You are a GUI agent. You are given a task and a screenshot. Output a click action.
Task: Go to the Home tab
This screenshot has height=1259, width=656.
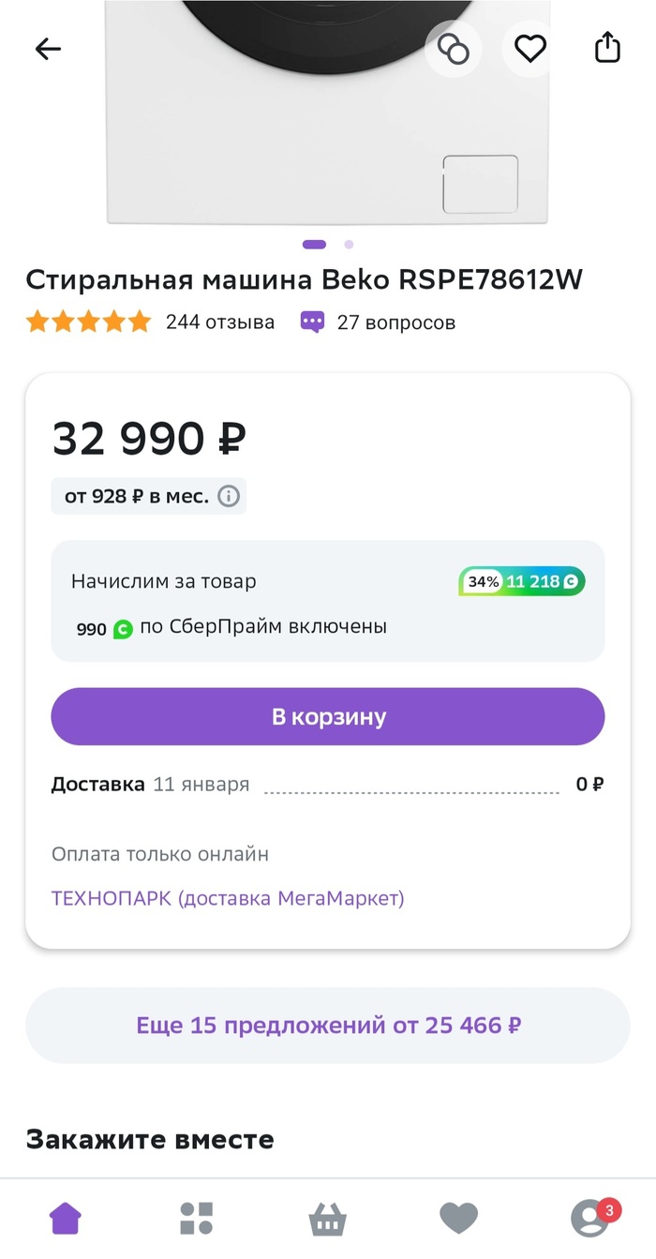(66, 1218)
